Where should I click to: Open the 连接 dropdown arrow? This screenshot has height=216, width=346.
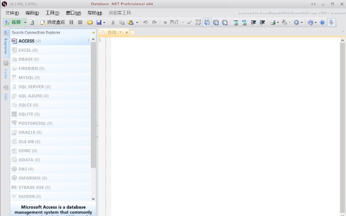(x=25, y=23)
